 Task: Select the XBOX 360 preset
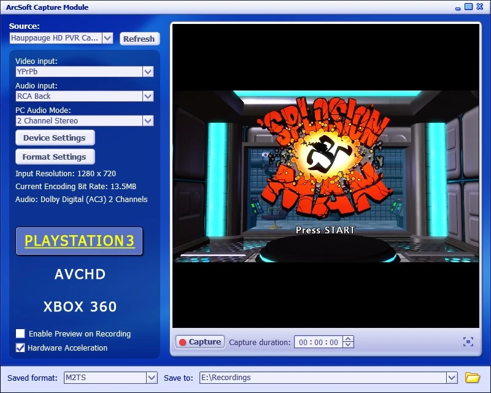pyautogui.click(x=80, y=306)
